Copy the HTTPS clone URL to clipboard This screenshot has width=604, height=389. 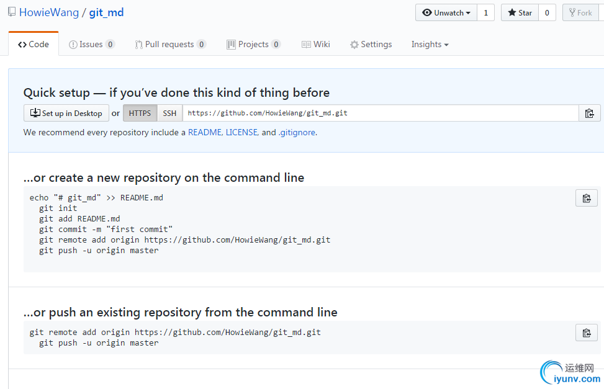point(589,114)
